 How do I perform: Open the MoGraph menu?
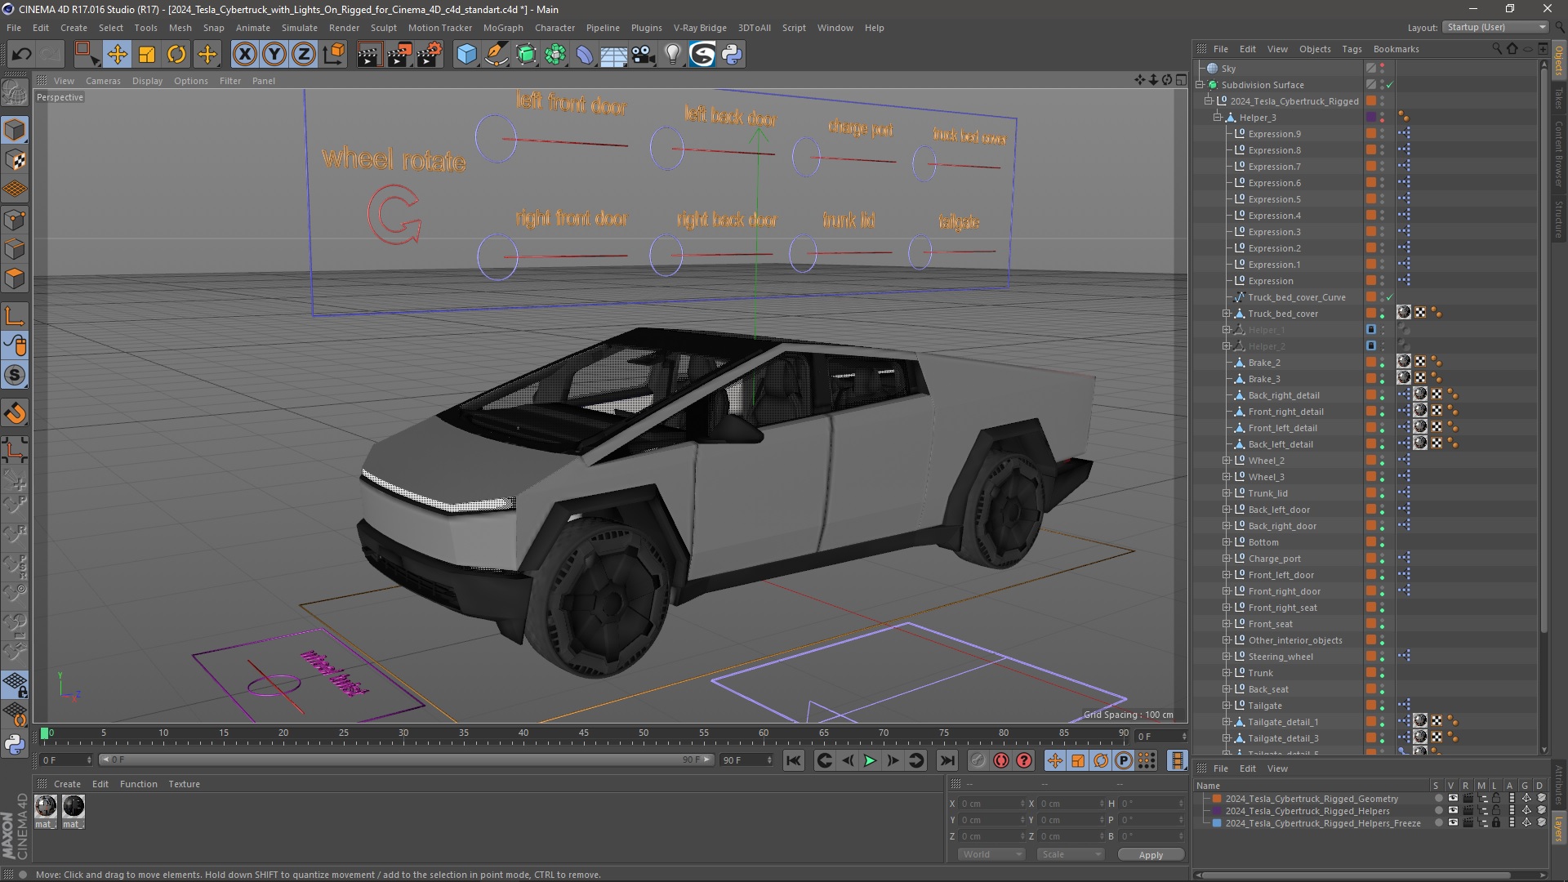(503, 28)
